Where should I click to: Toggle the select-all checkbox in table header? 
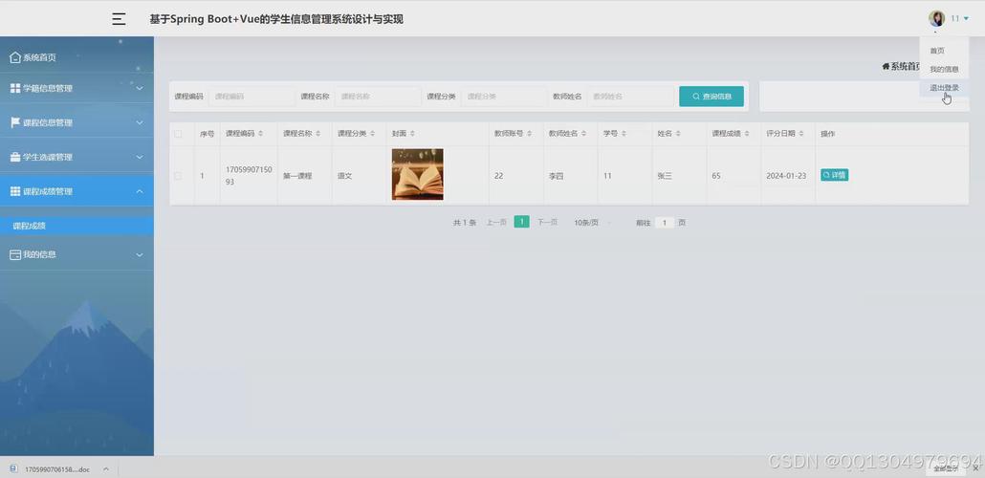178,134
